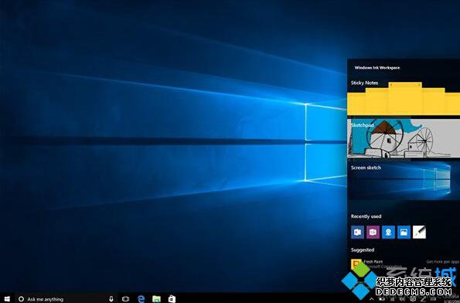Expand hidden system tray icons chevron
The image size is (460, 303).
[x=372, y=299]
